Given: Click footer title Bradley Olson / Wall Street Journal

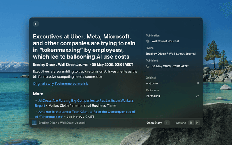Looking at the screenshot, I should (62, 123).
